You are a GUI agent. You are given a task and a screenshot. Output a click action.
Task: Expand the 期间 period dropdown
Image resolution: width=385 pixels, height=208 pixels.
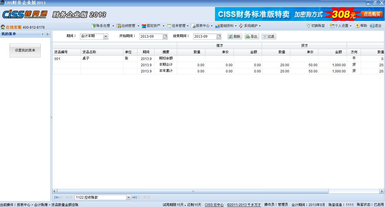point(106,36)
